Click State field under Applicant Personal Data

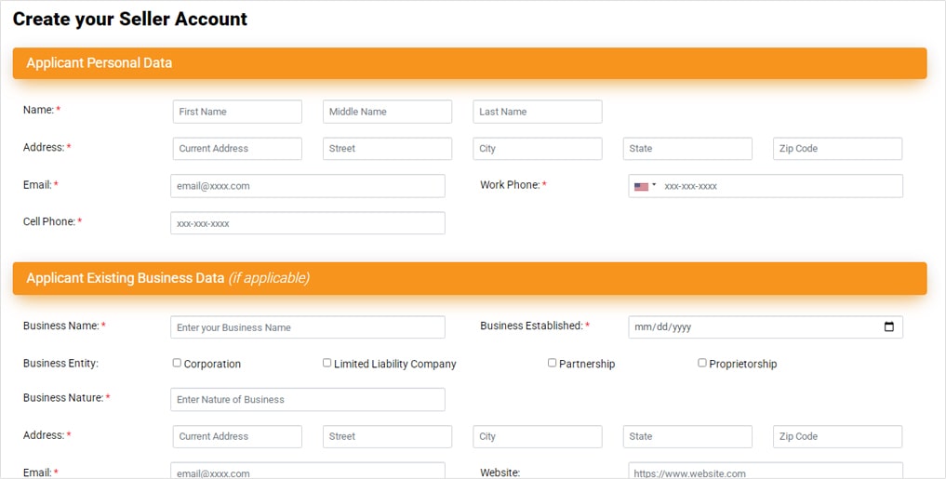[686, 149]
